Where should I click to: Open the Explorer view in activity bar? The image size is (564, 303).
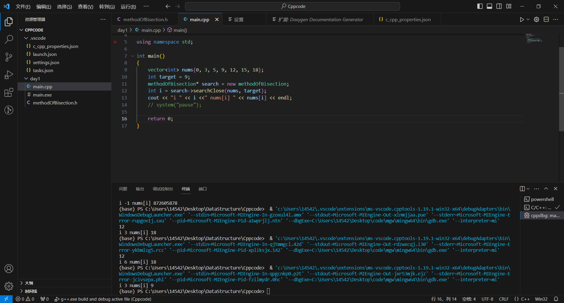[x=9, y=22]
